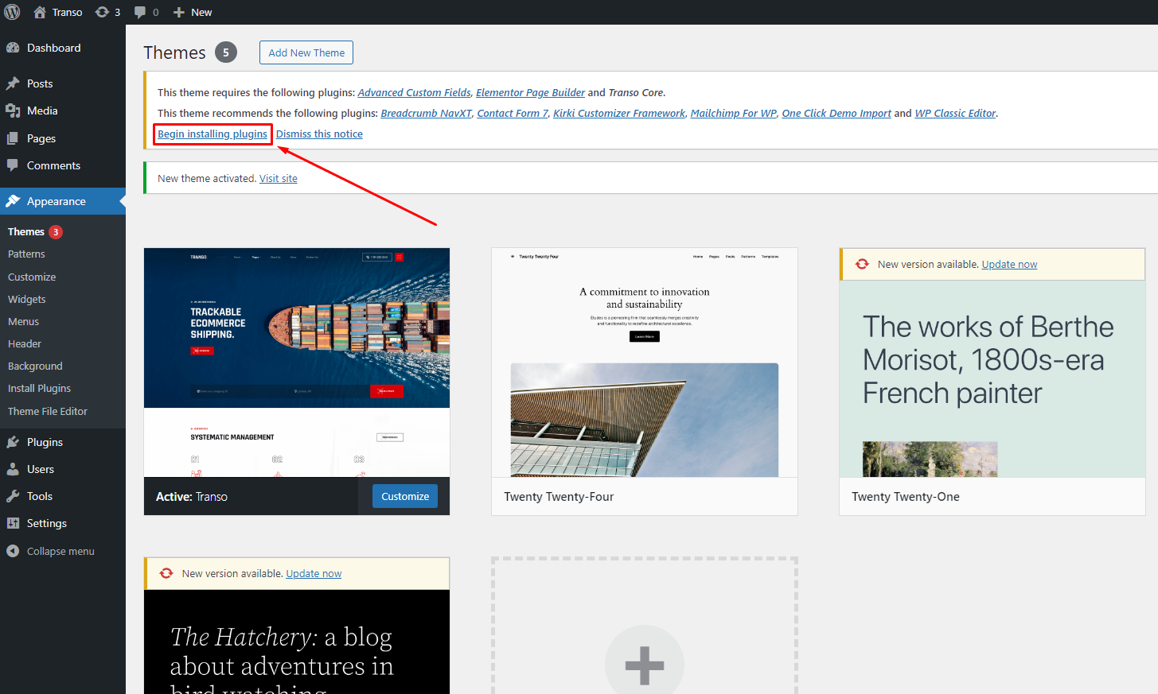The width and height of the screenshot is (1158, 694).
Task: Open Widgets submenu item
Action: point(27,299)
